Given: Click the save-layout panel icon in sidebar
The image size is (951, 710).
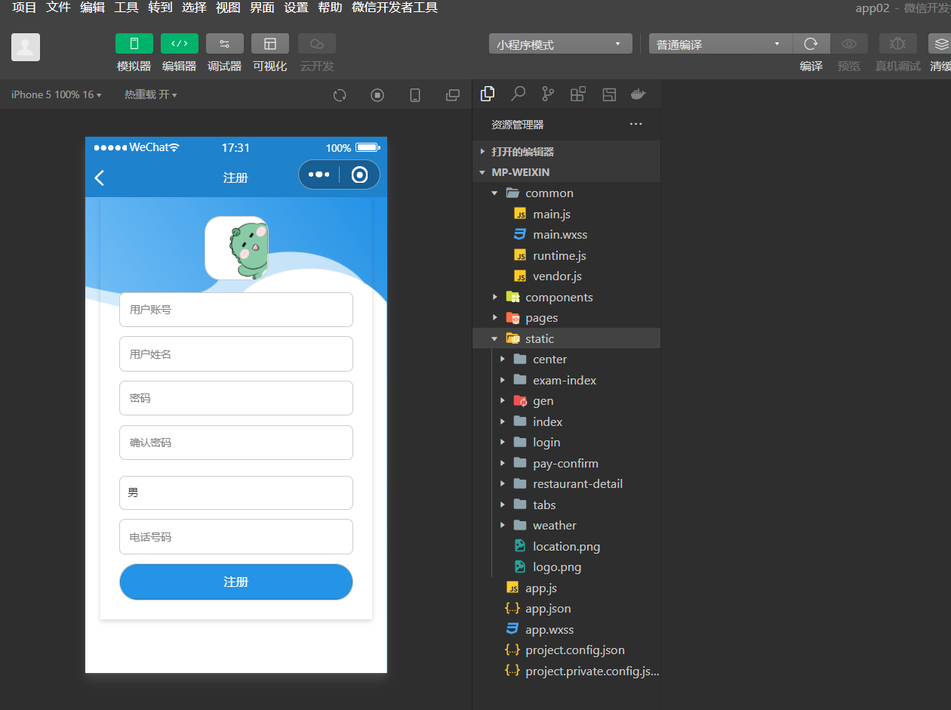Looking at the screenshot, I should tap(609, 94).
